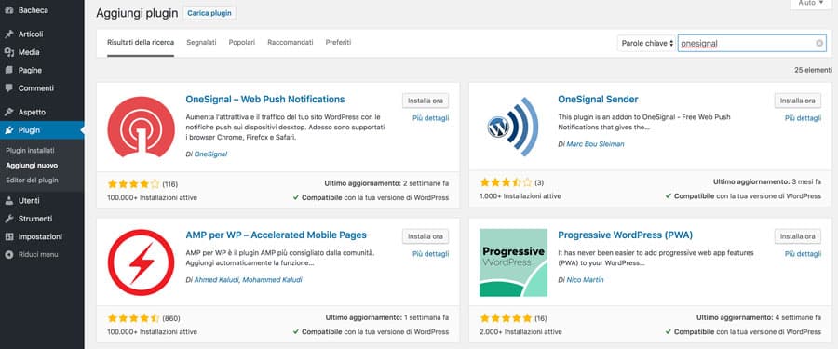Viewport: 838px width, 349px height.
Task: Install AMP per WP plugin now
Action: pos(426,236)
